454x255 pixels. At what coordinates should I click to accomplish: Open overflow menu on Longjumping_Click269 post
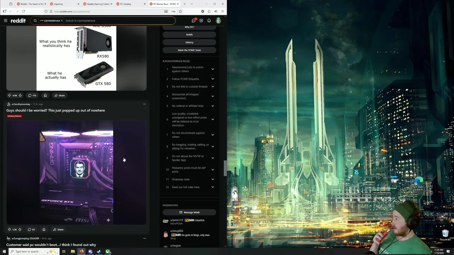(x=144, y=238)
